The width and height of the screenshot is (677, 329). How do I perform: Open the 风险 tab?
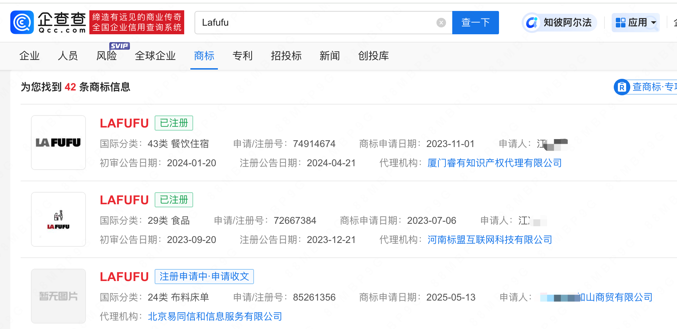tap(107, 56)
